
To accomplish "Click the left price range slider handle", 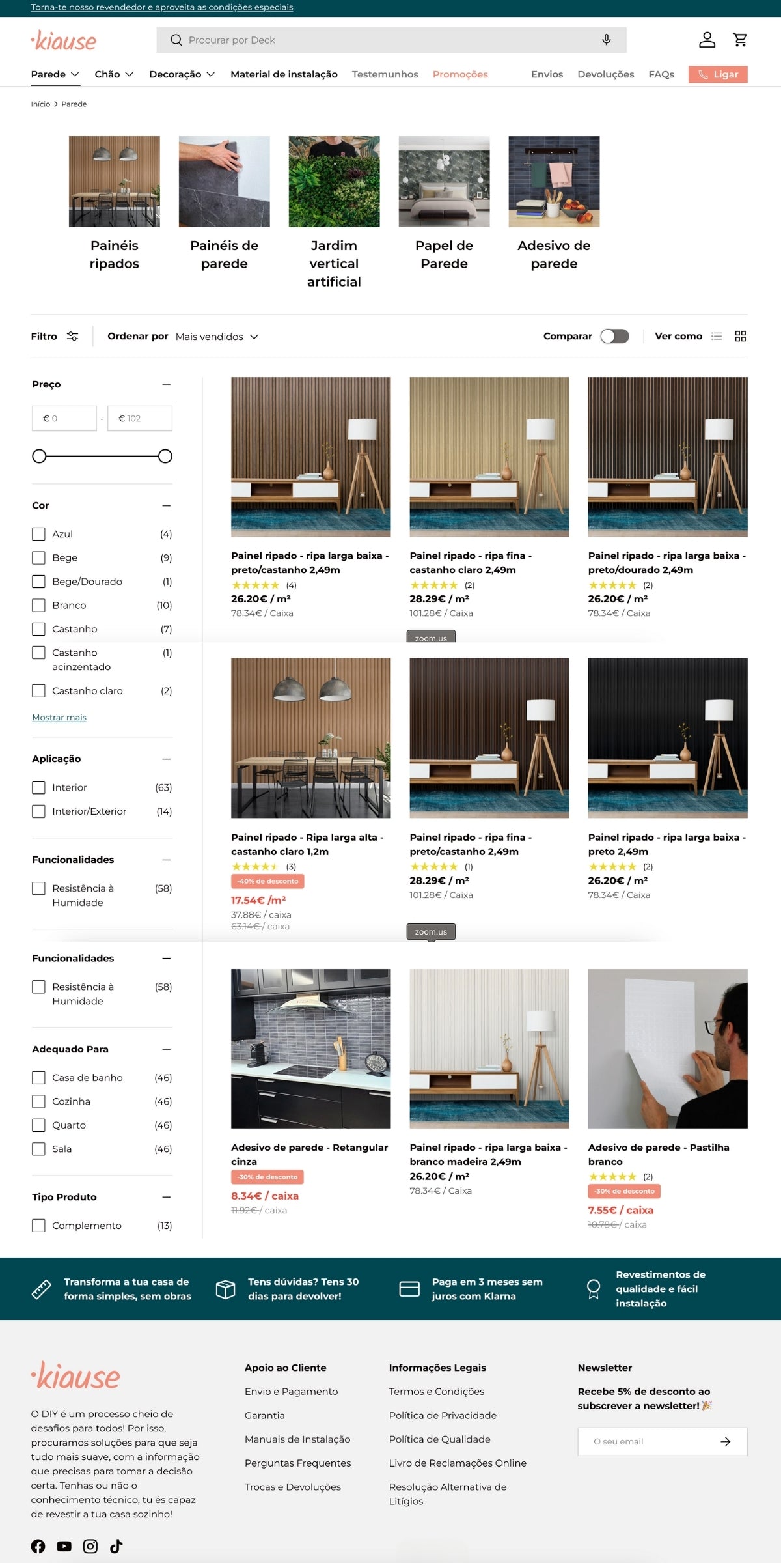I will coord(39,456).
